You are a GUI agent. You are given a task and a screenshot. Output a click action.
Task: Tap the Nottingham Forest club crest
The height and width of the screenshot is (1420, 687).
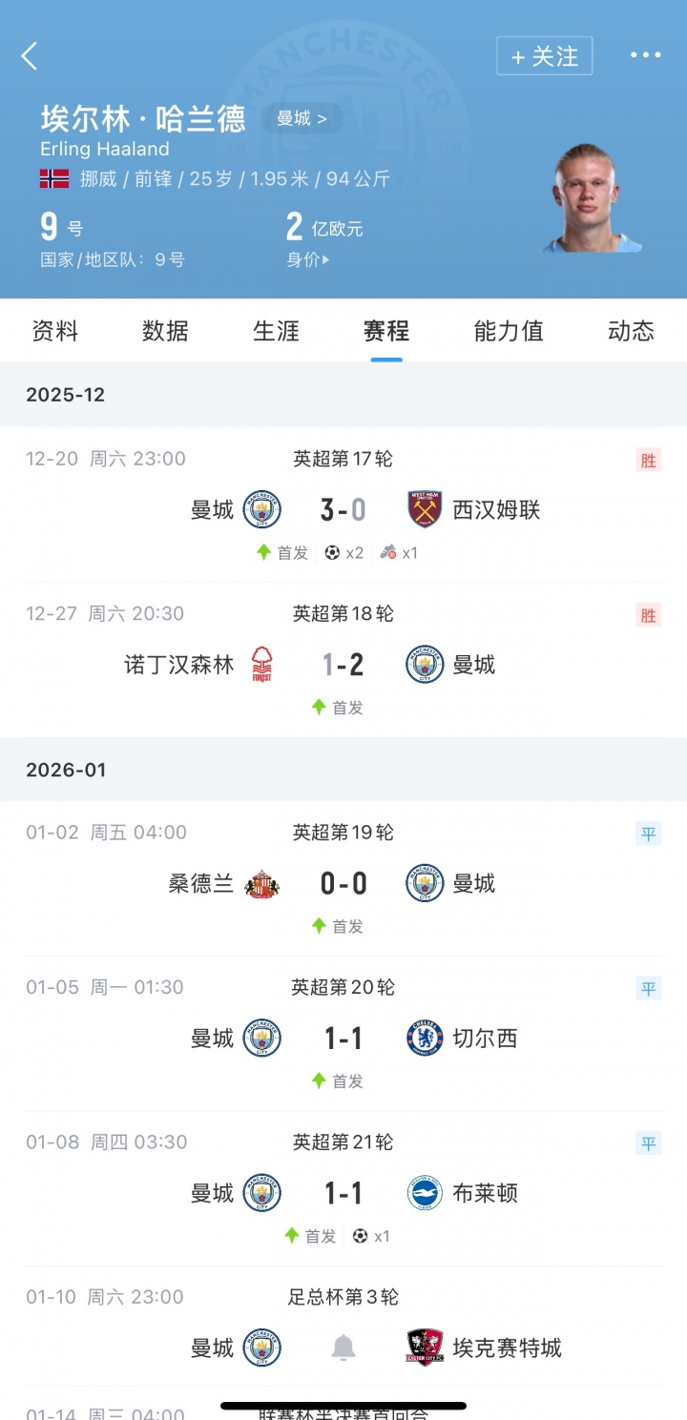(x=261, y=664)
